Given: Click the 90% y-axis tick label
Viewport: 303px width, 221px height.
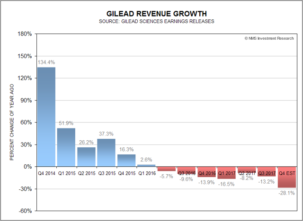Looking at the screenshot, I should click(x=27, y=101).
